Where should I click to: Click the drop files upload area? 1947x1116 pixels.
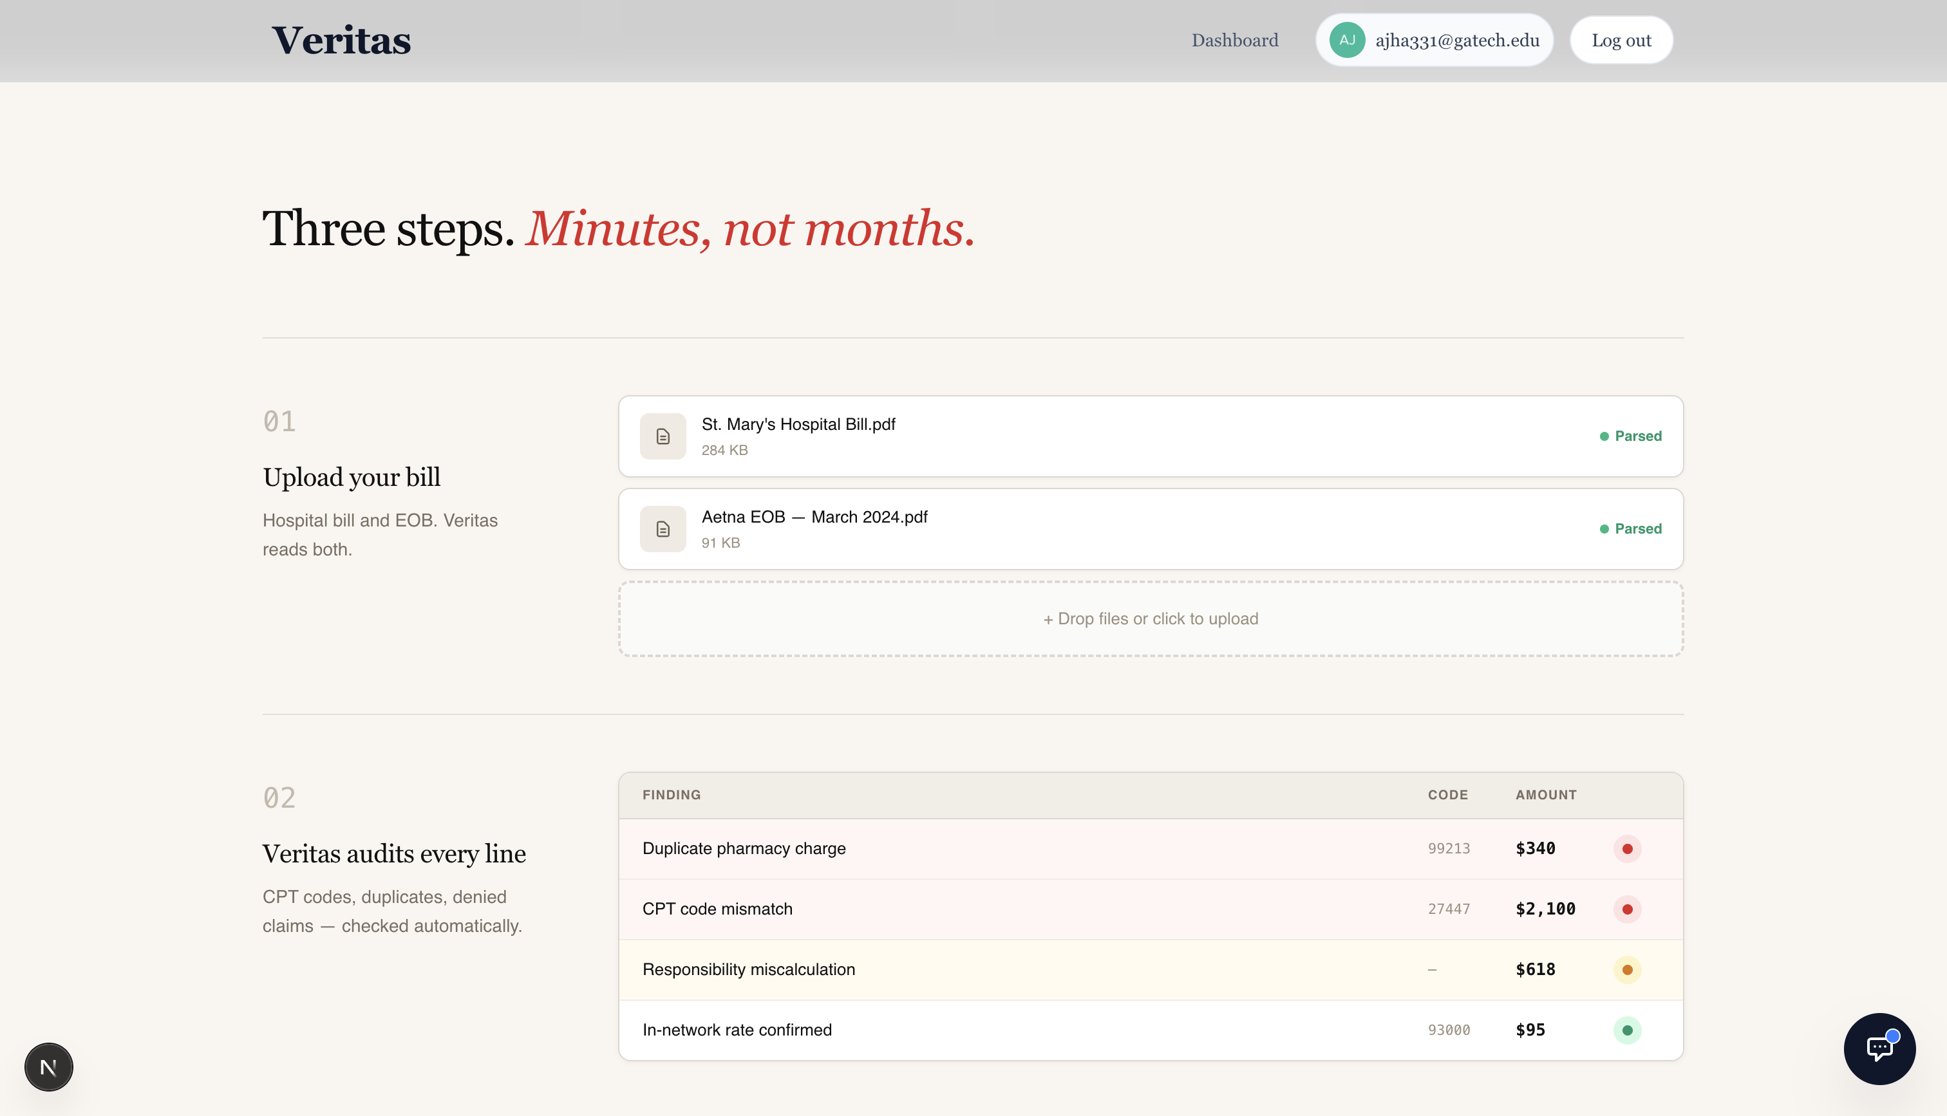click(x=1150, y=618)
